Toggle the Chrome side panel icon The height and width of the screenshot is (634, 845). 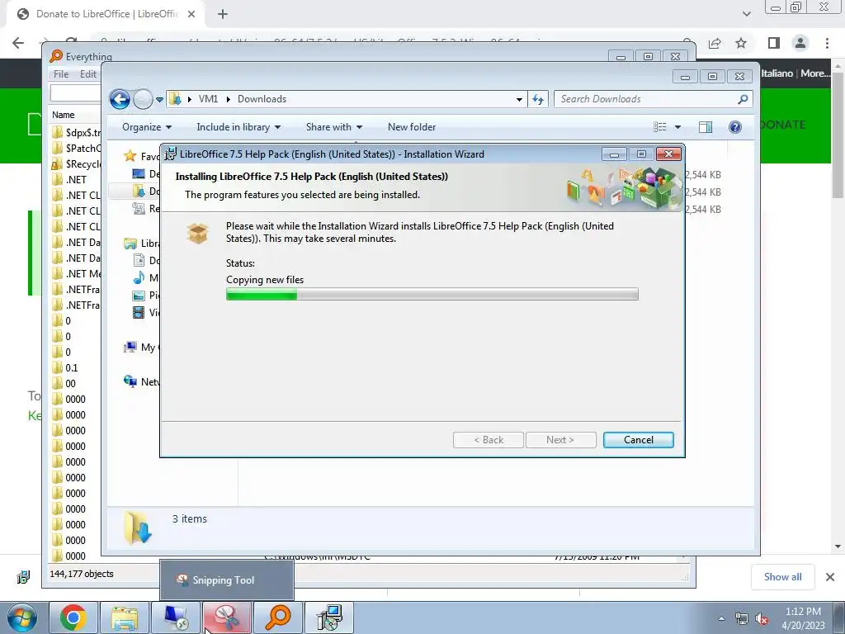pos(774,43)
